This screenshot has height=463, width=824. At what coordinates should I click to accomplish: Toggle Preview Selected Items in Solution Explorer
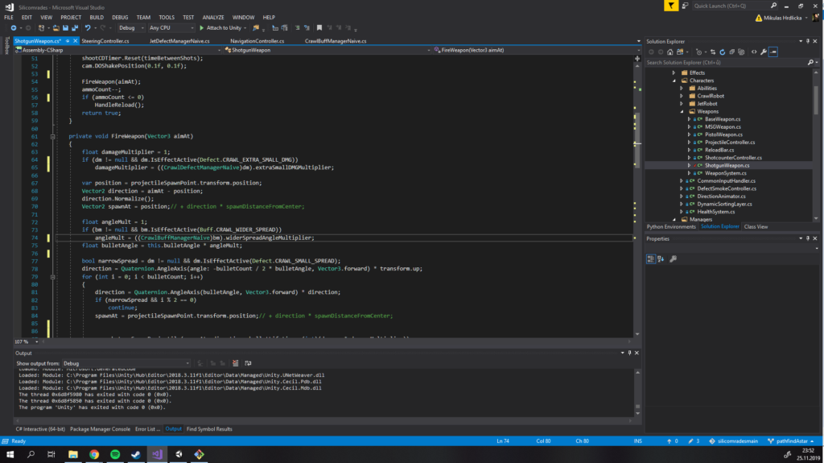click(772, 52)
